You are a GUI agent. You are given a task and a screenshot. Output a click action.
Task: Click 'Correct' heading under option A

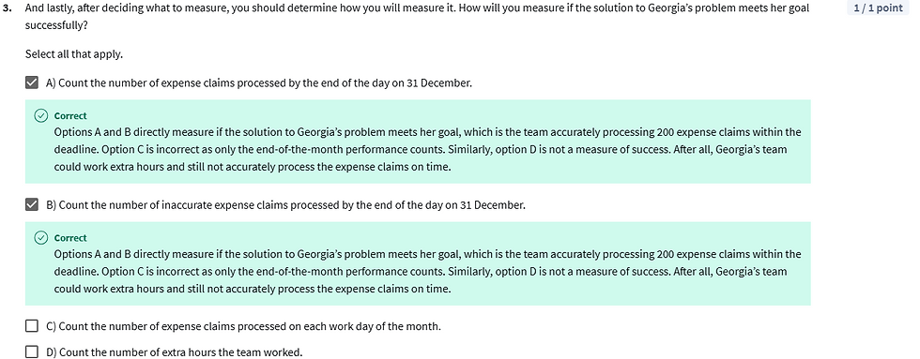(70, 116)
